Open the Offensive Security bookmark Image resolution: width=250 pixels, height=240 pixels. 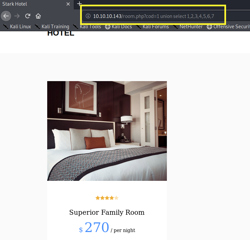click(229, 27)
